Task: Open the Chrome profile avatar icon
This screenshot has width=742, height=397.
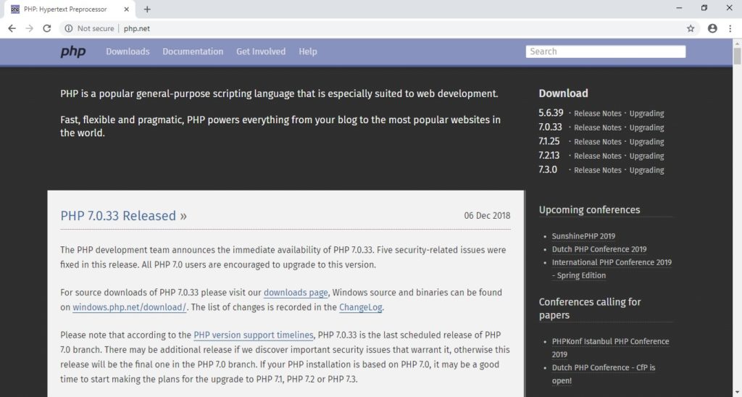Action: point(712,28)
